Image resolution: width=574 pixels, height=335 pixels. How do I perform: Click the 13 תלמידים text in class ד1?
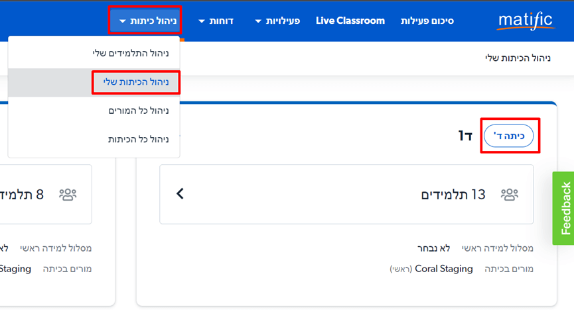tap(453, 195)
